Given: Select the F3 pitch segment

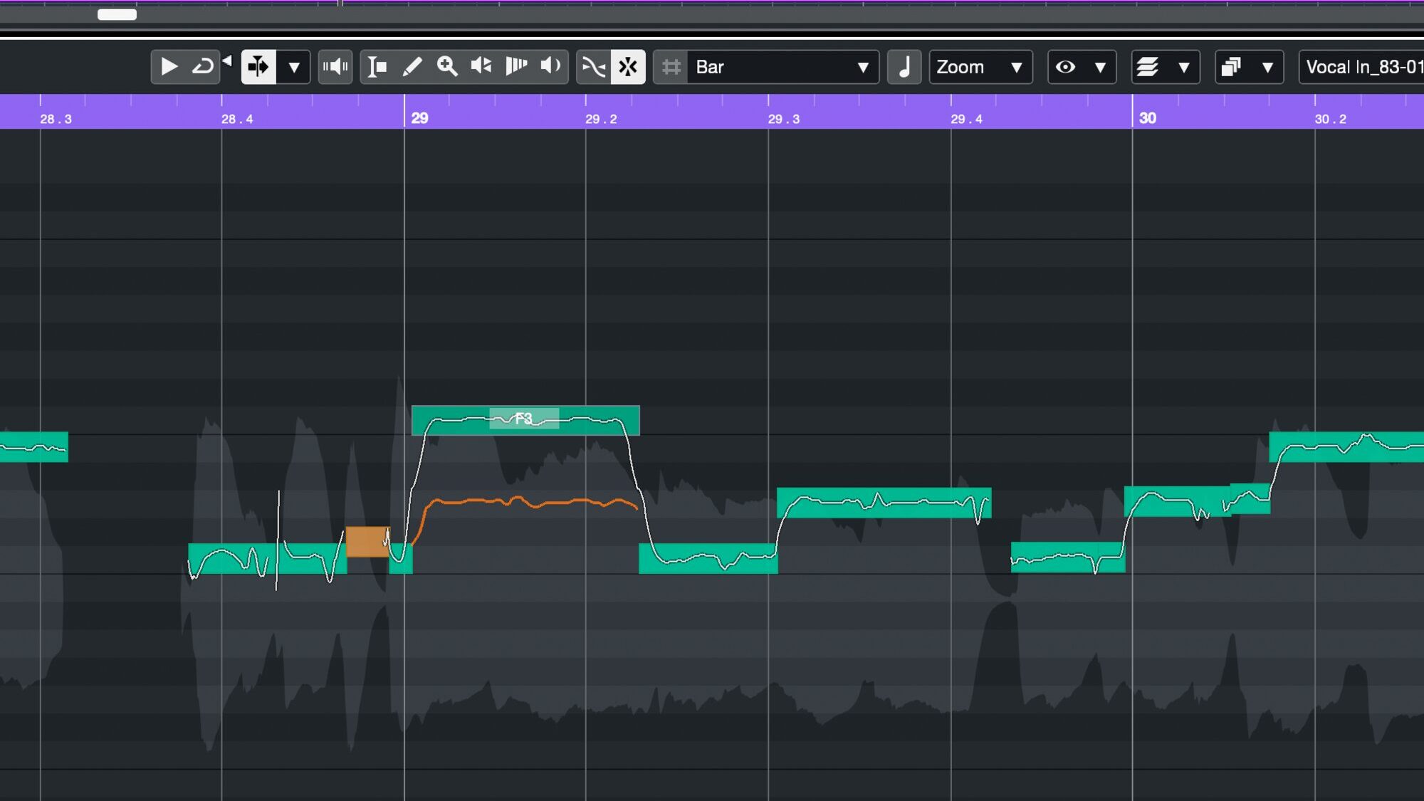Looking at the screenshot, I should coord(525,419).
